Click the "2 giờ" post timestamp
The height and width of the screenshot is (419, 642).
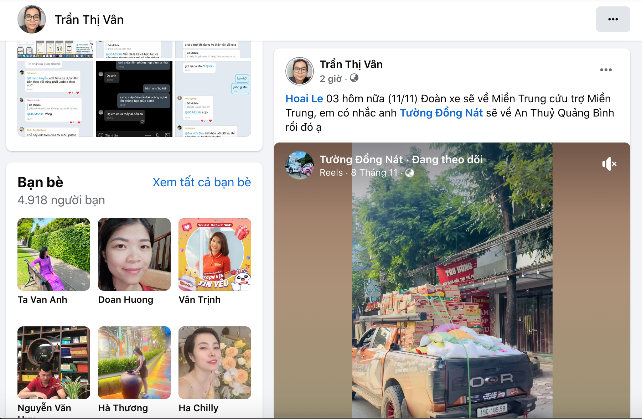[x=331, y=79]
